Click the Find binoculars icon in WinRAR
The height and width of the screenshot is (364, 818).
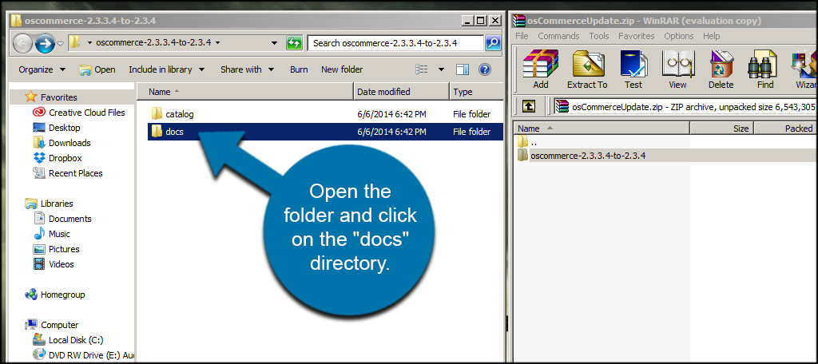pos(763,69)
